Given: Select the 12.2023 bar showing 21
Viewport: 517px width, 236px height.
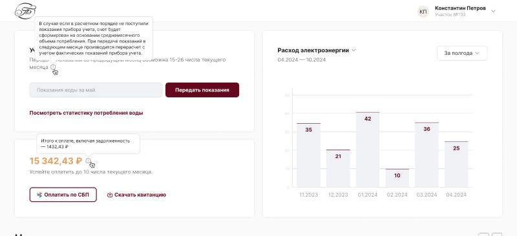Looking at the screenshot, I should [x=338, y=168].
